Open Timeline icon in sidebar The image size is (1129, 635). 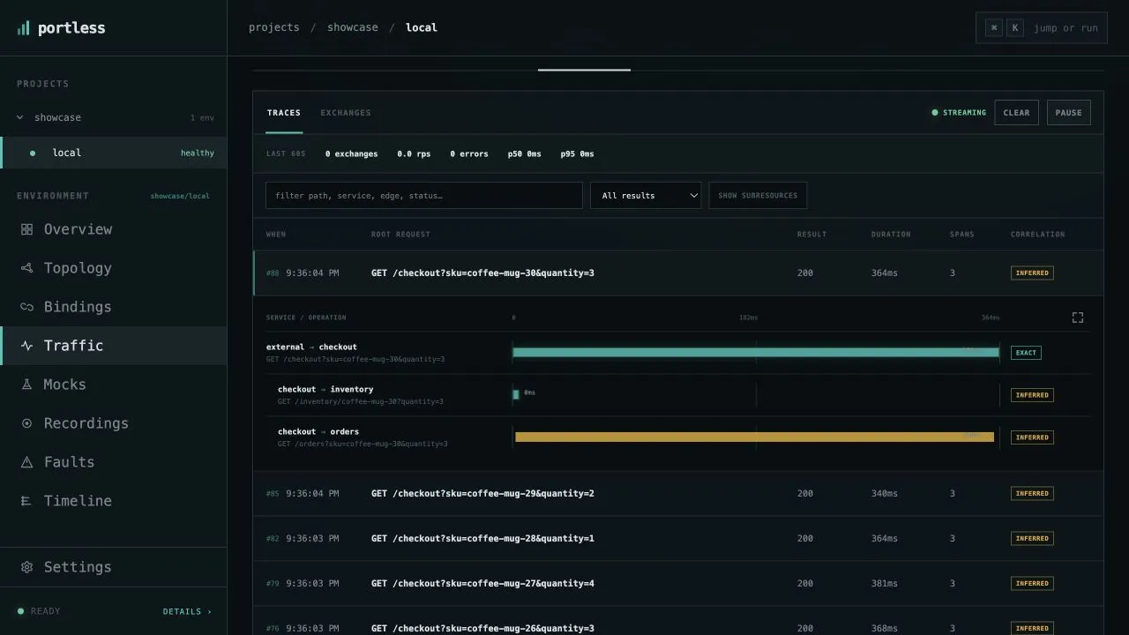(26, 501)
